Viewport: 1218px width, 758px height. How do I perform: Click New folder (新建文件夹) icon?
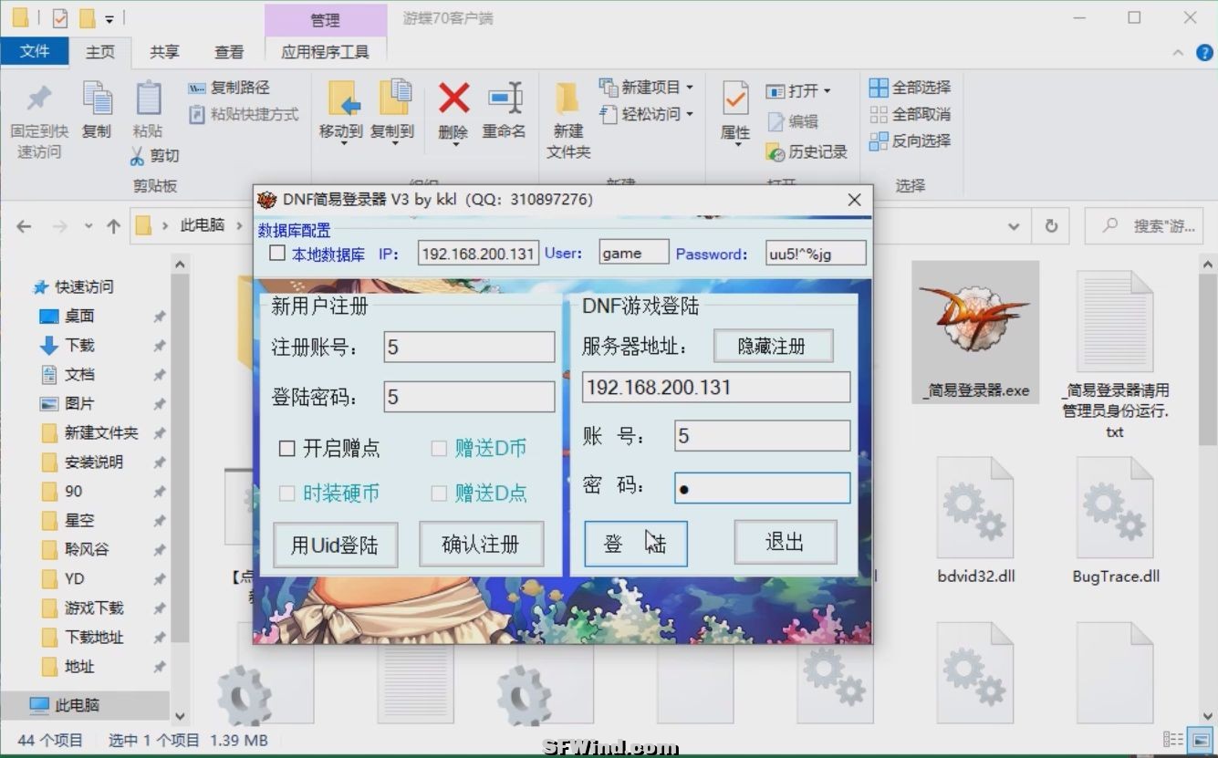pos(567,99)
